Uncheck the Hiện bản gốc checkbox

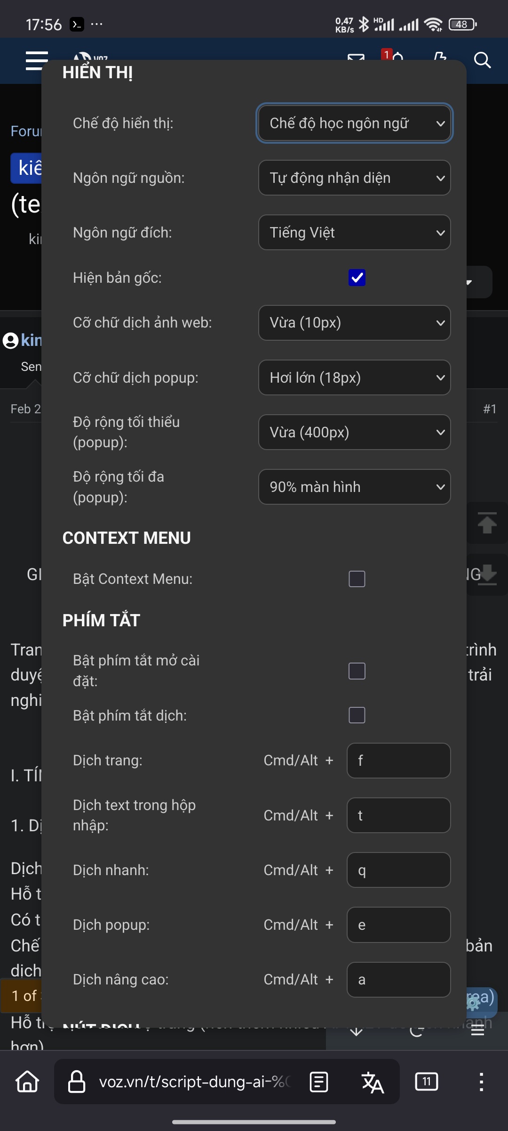(x=357, y=278)
